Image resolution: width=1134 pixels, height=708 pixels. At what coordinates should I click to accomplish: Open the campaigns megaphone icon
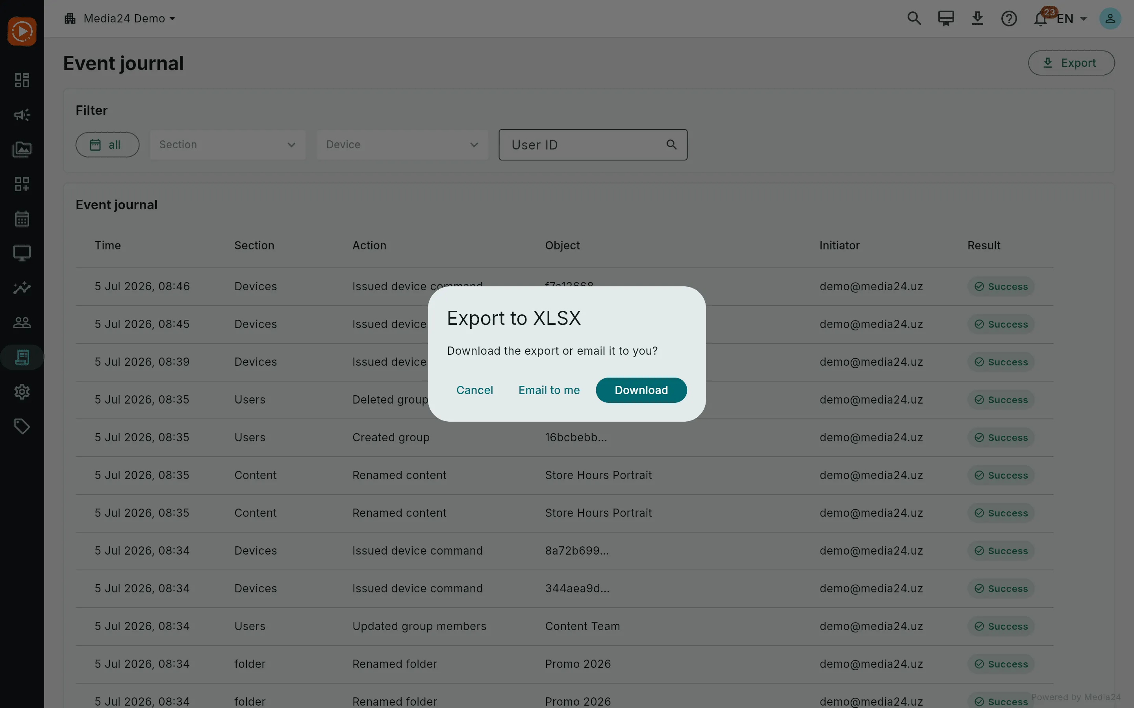pyautogui.click(x=22, y=115)
